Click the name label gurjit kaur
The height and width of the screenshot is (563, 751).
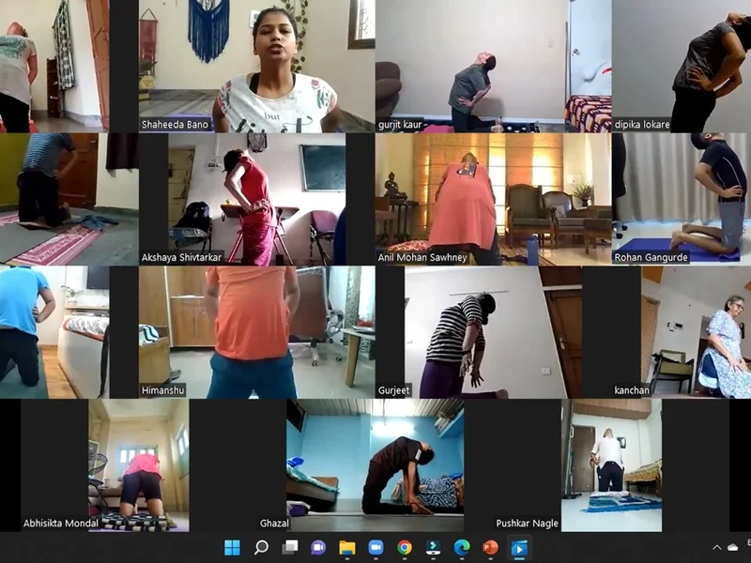point(401,123)
